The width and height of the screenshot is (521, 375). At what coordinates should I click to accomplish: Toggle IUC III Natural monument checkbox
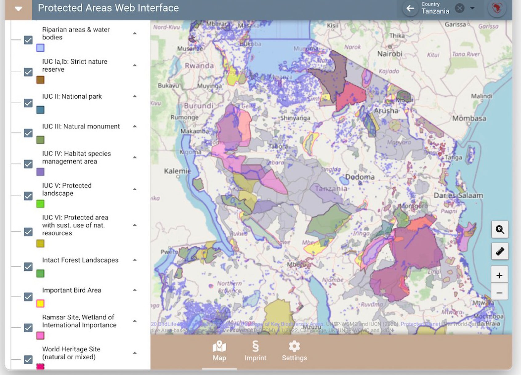pyautogui.click(x=28, y=133)
